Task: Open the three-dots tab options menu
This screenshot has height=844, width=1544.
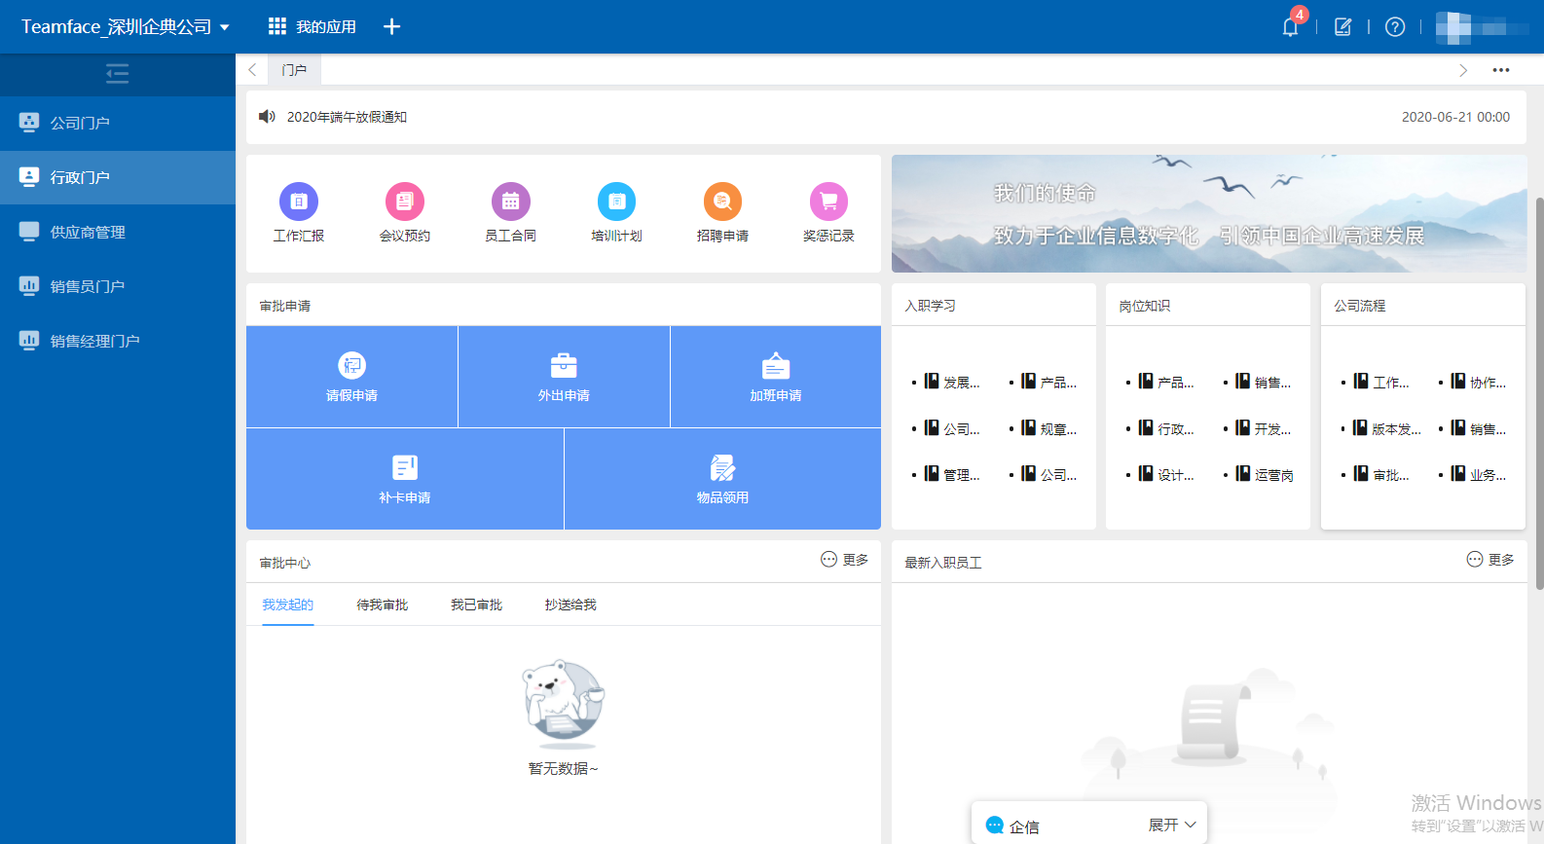Action: pyautogui.click(x=1501, y=70)
